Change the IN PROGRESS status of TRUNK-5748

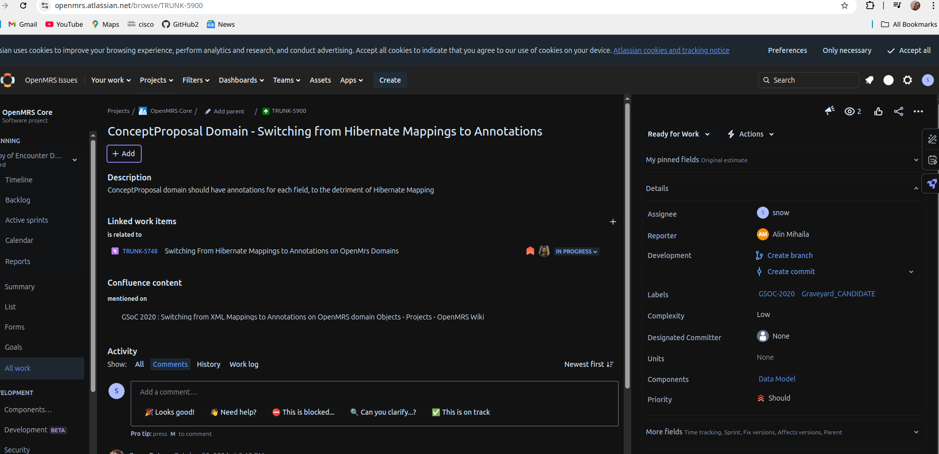coord(576,251)
